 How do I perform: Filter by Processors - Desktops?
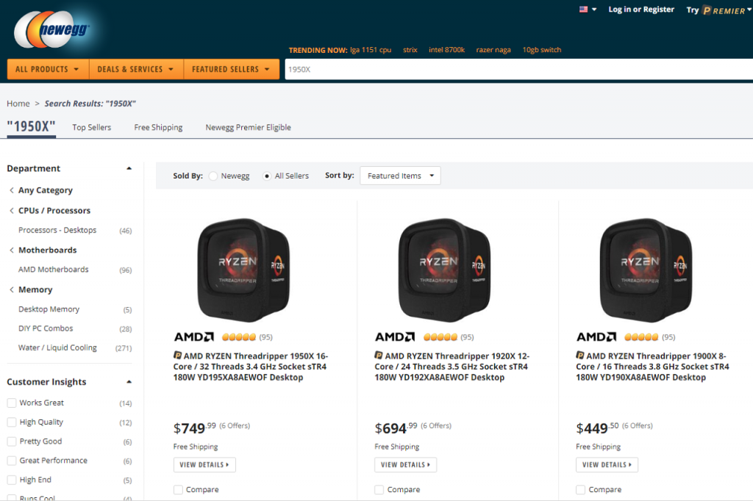(57, 230)
